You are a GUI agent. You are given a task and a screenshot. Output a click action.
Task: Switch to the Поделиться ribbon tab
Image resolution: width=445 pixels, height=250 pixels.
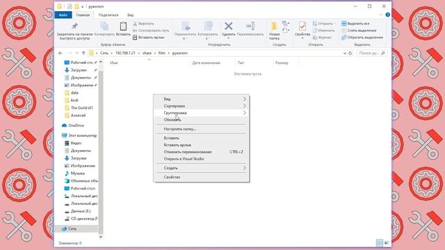[108, 15]
